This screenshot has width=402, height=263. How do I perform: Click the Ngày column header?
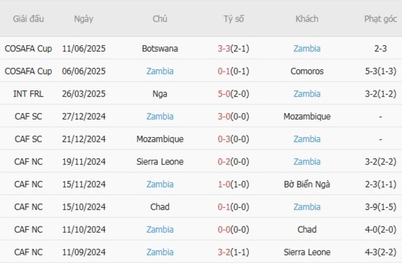[83, 19]
